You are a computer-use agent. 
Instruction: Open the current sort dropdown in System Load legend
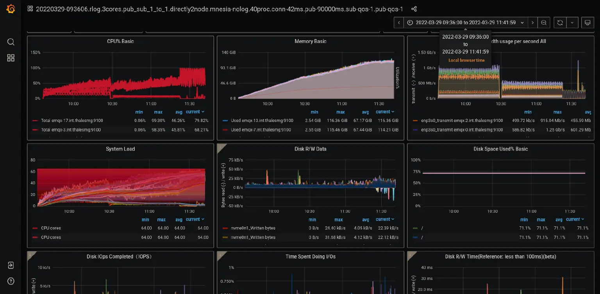coord(195,219)
